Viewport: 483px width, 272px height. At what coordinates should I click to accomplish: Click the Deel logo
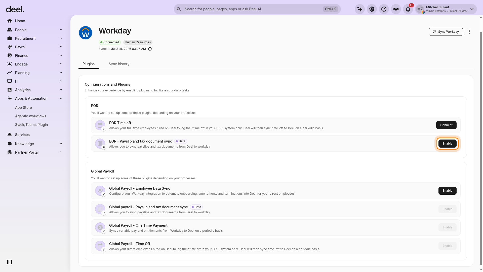(15, 9)
